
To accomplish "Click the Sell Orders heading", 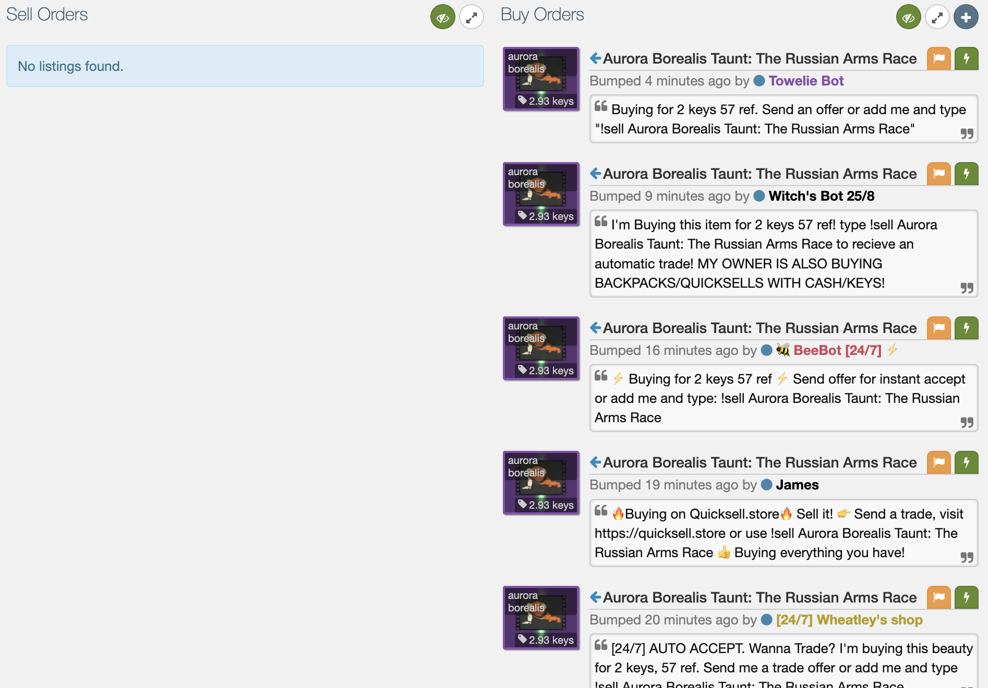I will (47, 15).
